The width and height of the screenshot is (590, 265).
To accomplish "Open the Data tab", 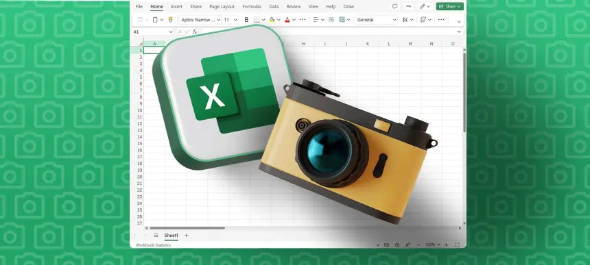I will 274,6.
